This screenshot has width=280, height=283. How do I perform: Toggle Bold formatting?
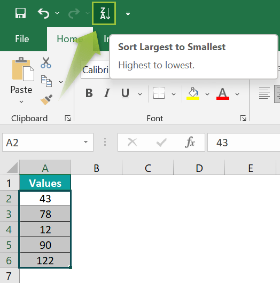89,93
